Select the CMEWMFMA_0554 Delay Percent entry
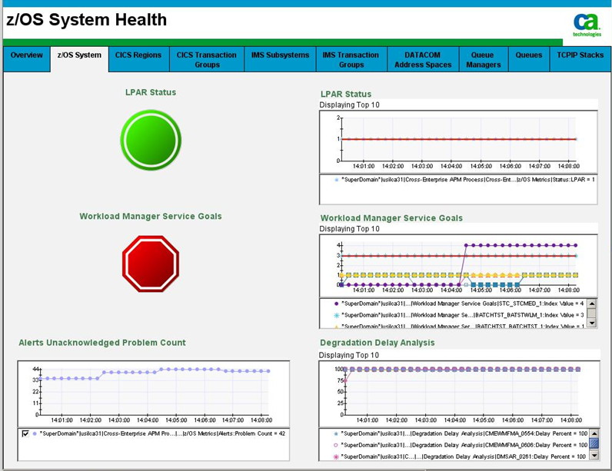Viewport: 612px width, 471px height. coord(464,433)
